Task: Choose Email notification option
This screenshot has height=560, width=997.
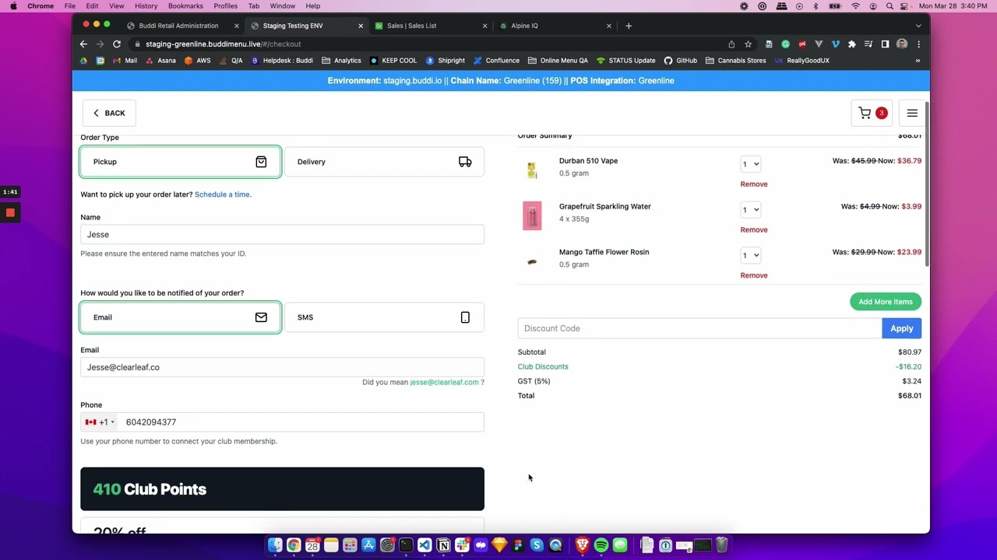Action: point(180,317)
